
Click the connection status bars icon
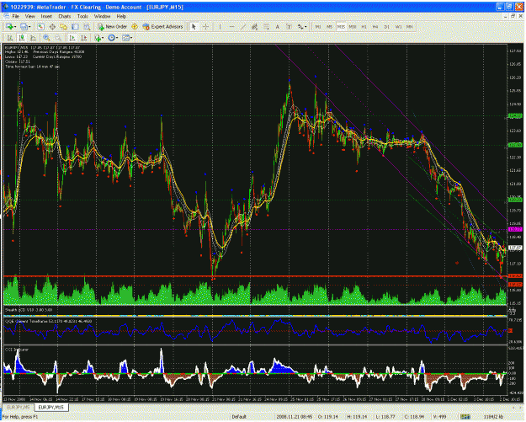point(465,417)
